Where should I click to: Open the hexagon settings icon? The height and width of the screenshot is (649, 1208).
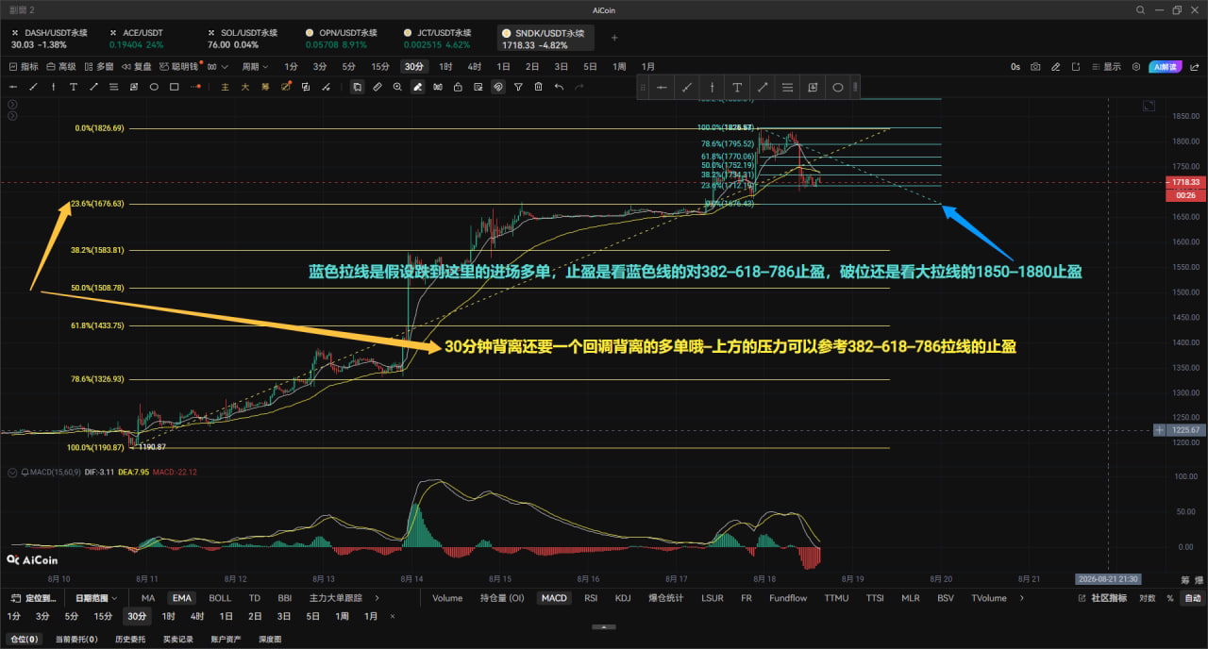[x=1135, y=67]
